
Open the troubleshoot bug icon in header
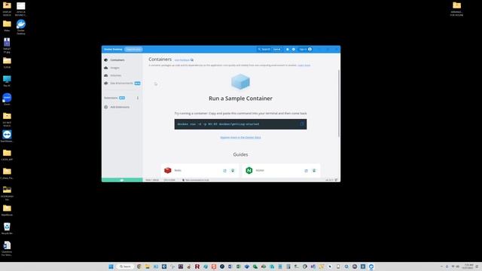click(x=288, y=49)
